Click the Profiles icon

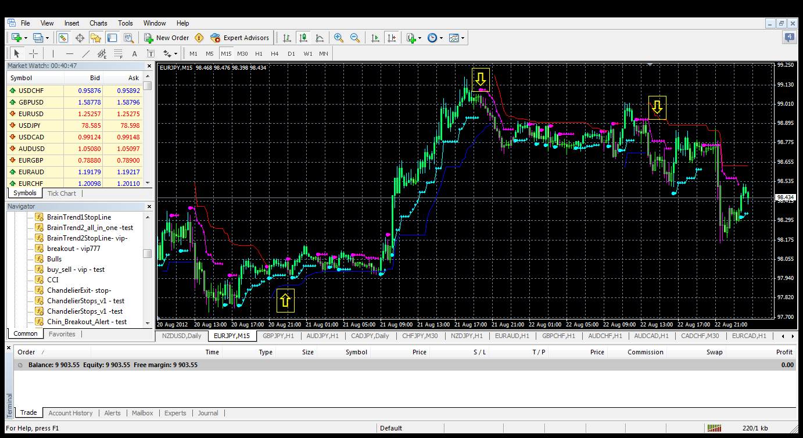pos(38,38)
